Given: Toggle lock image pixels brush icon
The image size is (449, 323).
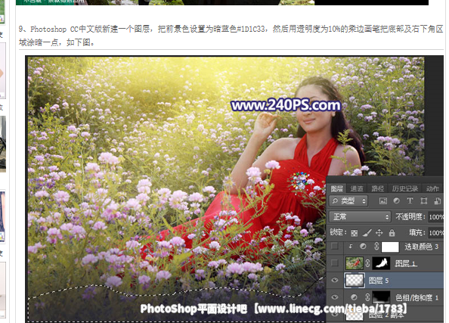Looking at the screenshot, I should click(367, 233).
